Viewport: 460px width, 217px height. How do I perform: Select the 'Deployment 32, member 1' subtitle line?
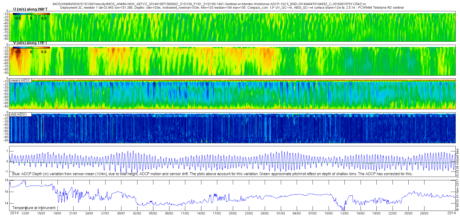coord(232,8)
